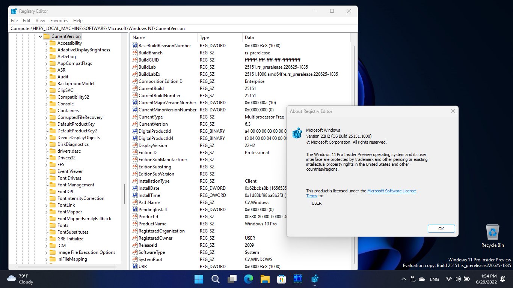Click the BuildLabEx value name
The image size is (513, 288).
(x=149, y=74)
